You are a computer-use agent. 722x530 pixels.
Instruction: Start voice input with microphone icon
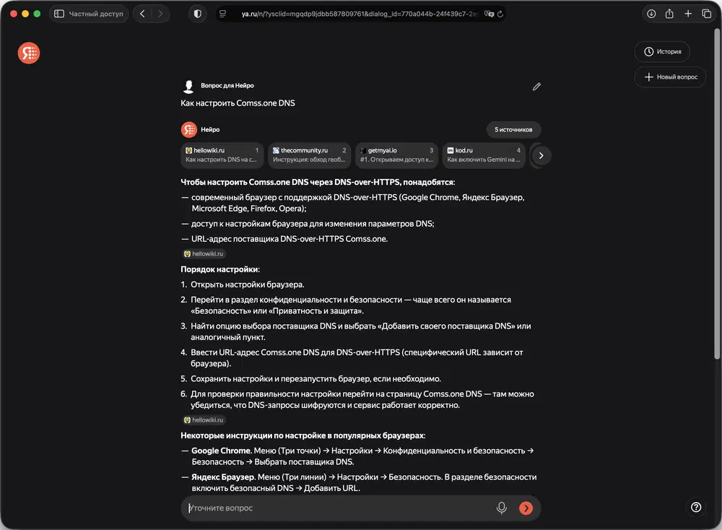502,508
